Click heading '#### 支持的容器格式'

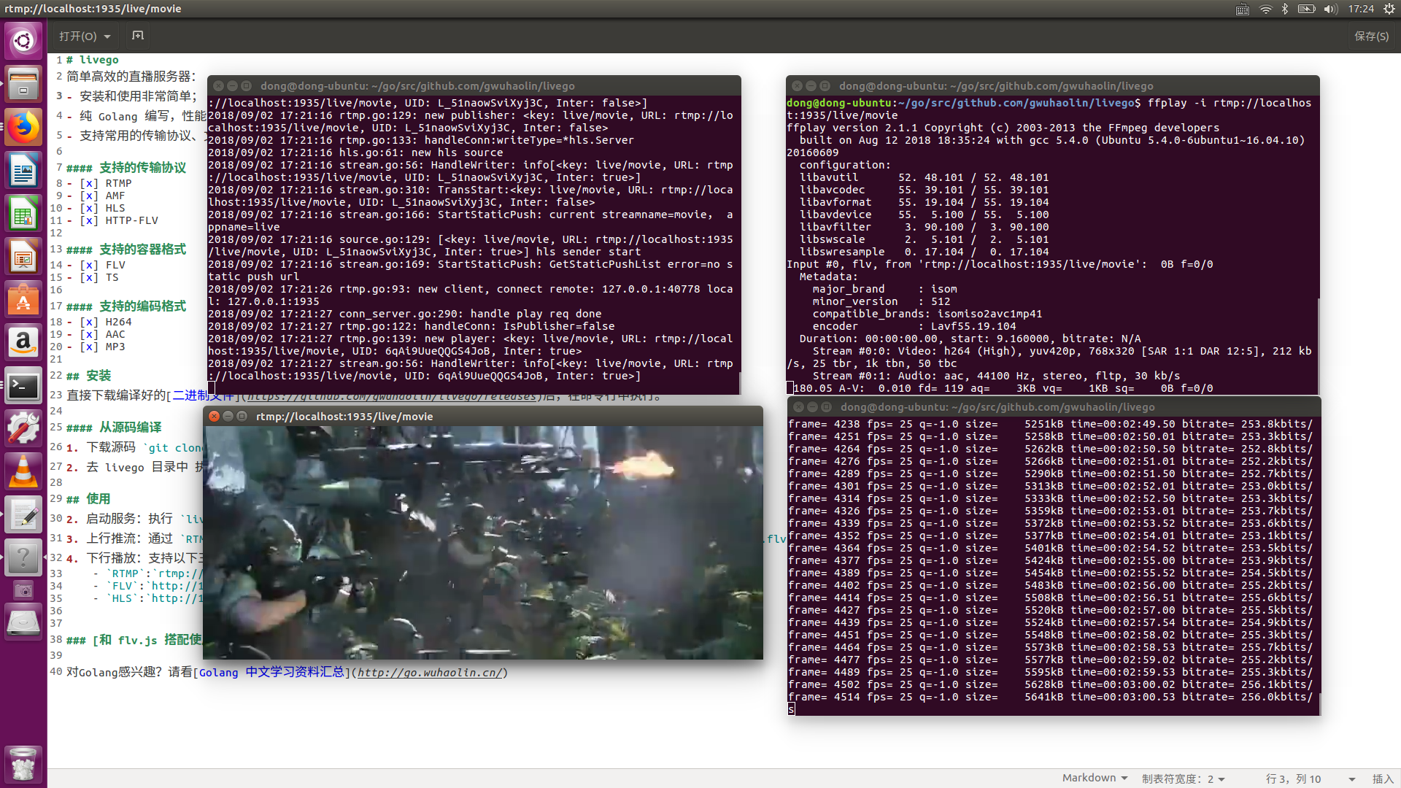tap(126, 250)
